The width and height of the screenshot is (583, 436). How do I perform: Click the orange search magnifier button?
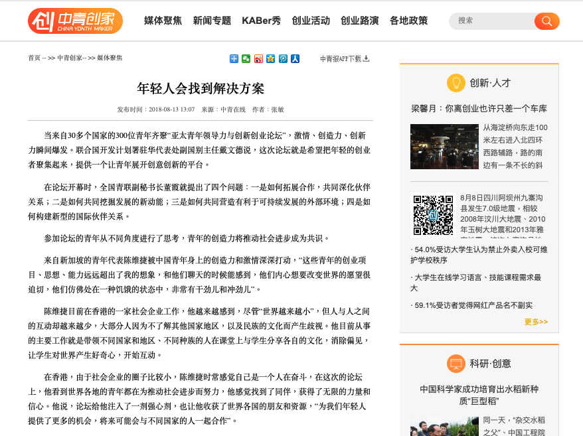pyautogui.click(x=546, y=21)
